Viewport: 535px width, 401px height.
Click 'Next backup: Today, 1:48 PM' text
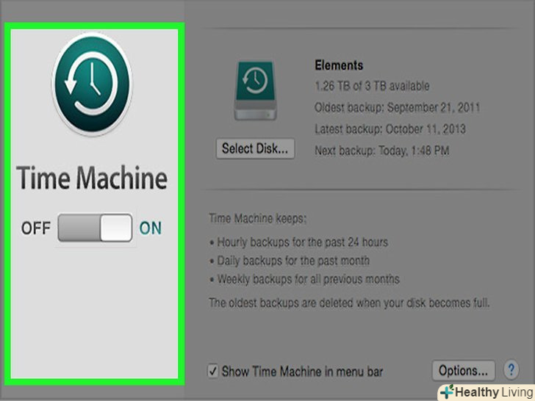382,151
